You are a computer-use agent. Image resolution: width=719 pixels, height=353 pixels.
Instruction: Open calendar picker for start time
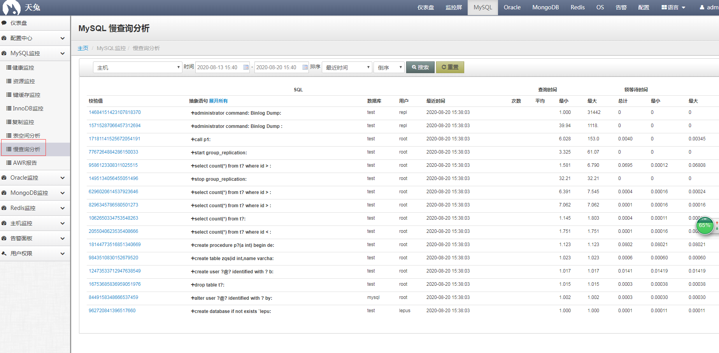click(246, 67)
